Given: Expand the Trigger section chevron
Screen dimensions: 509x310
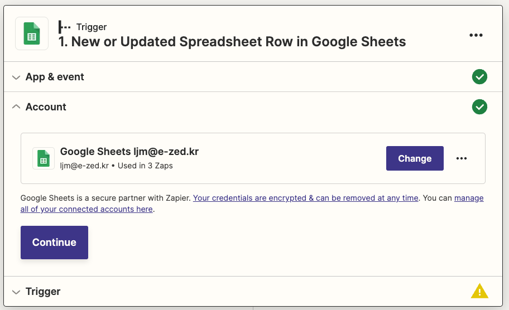Looking at the screenshot, I should coord(16,292).
